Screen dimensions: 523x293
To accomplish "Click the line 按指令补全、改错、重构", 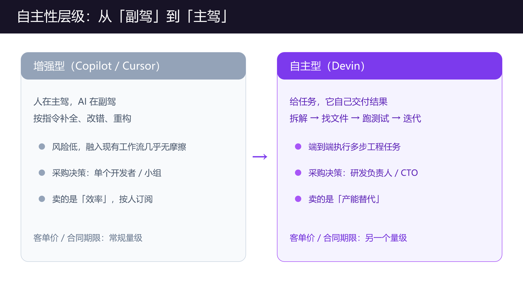I will coord(82,118).
